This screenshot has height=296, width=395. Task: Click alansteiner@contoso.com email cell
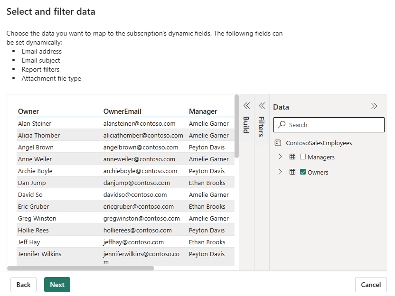pos(139,123)
